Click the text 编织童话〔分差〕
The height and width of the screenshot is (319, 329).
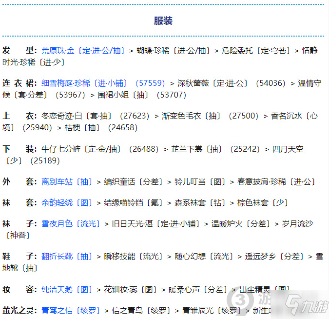134,182
